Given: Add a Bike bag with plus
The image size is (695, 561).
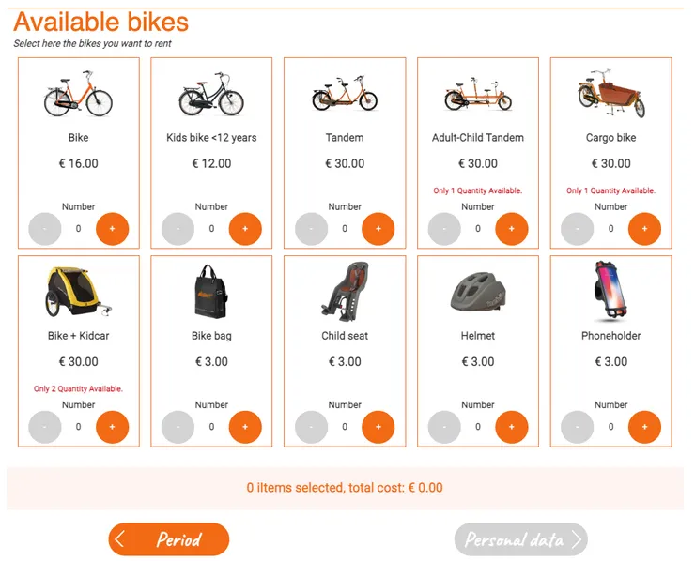Looking at the screenshot, I should tap(245, 427).
